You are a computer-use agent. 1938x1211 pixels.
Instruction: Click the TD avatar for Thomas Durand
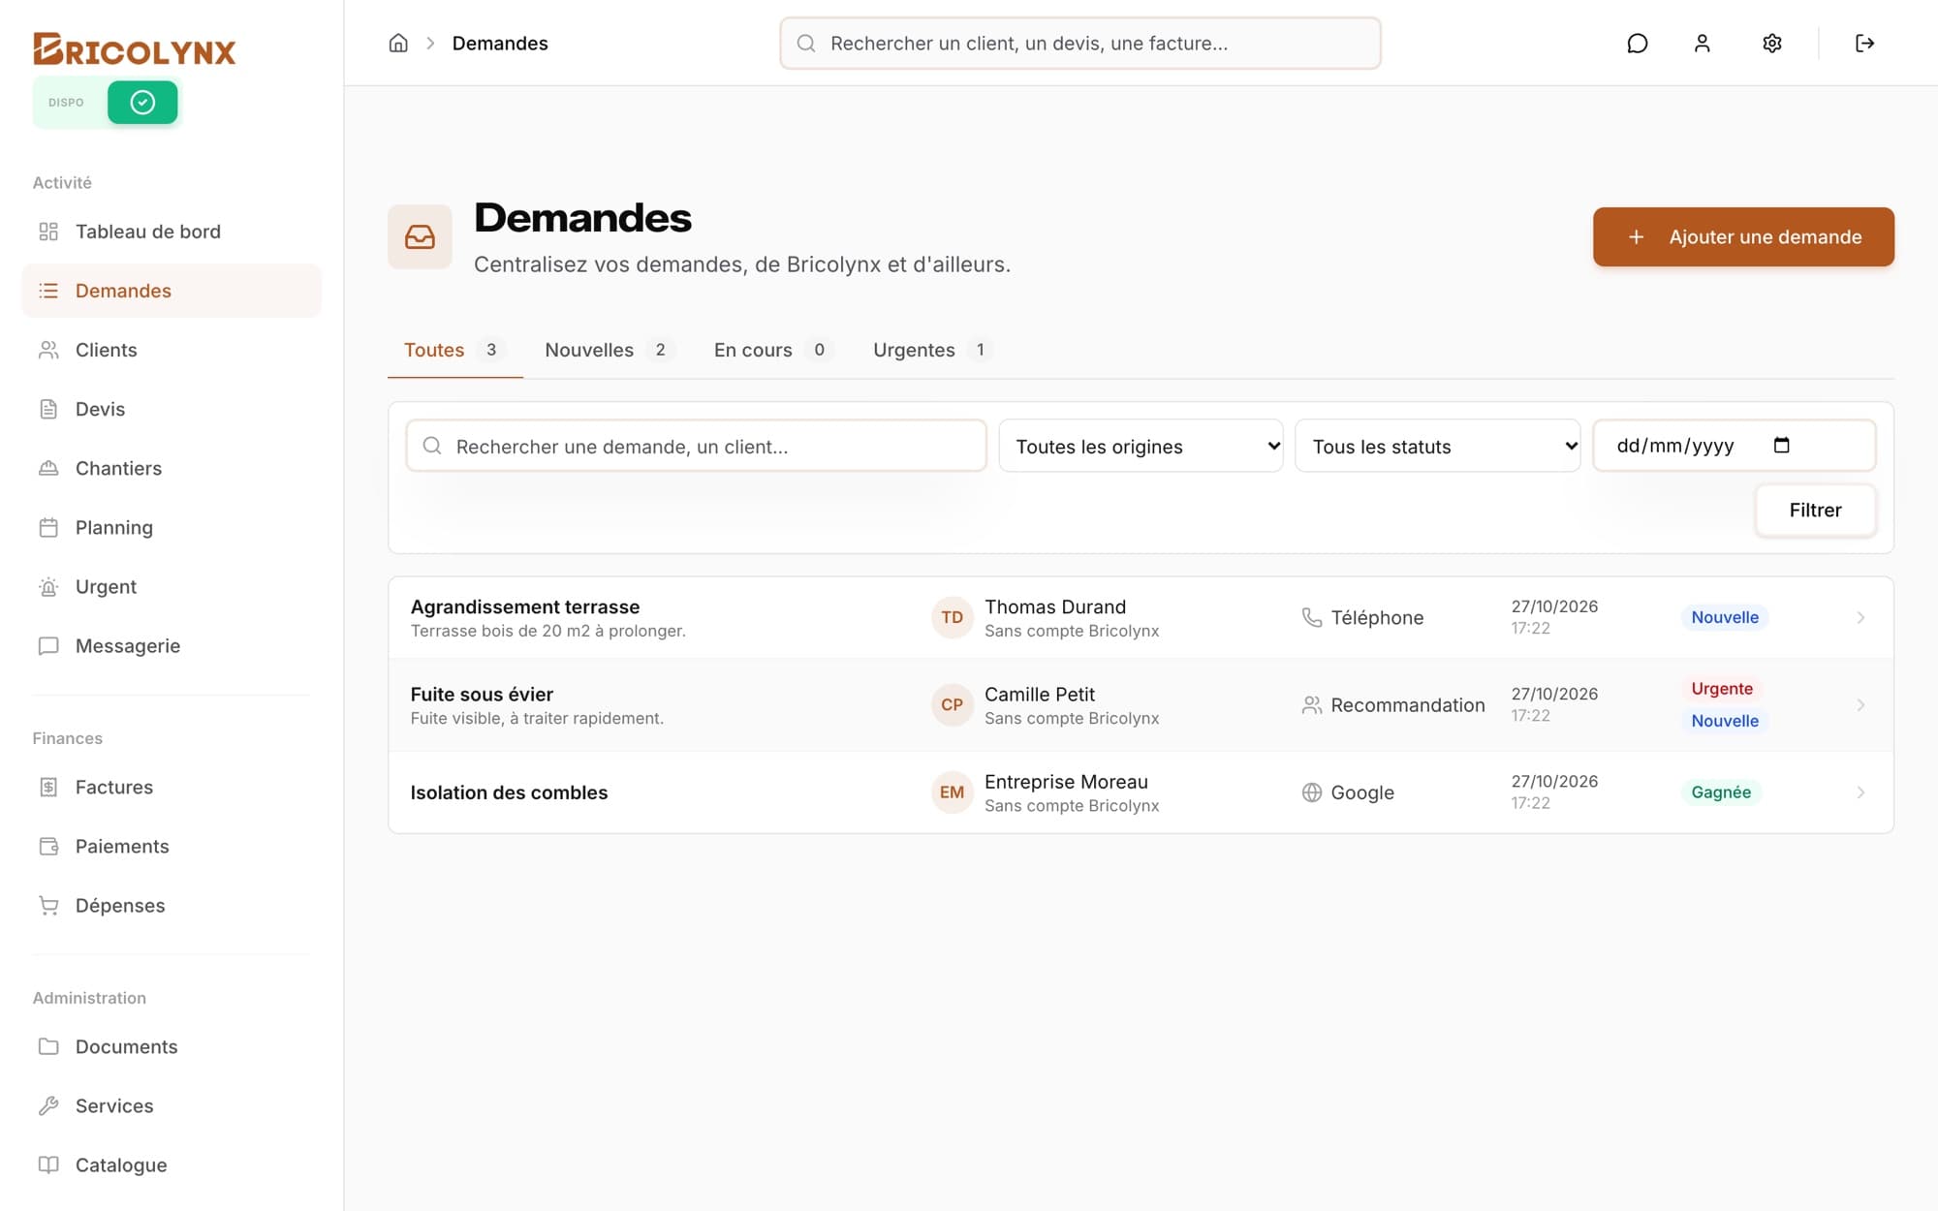(952, 617)
